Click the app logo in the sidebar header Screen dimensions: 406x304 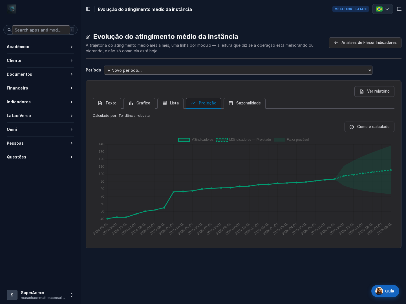(x=11, y=9)
